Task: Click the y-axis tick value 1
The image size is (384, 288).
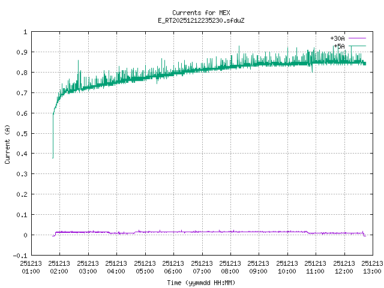Action: coord(25,32)
